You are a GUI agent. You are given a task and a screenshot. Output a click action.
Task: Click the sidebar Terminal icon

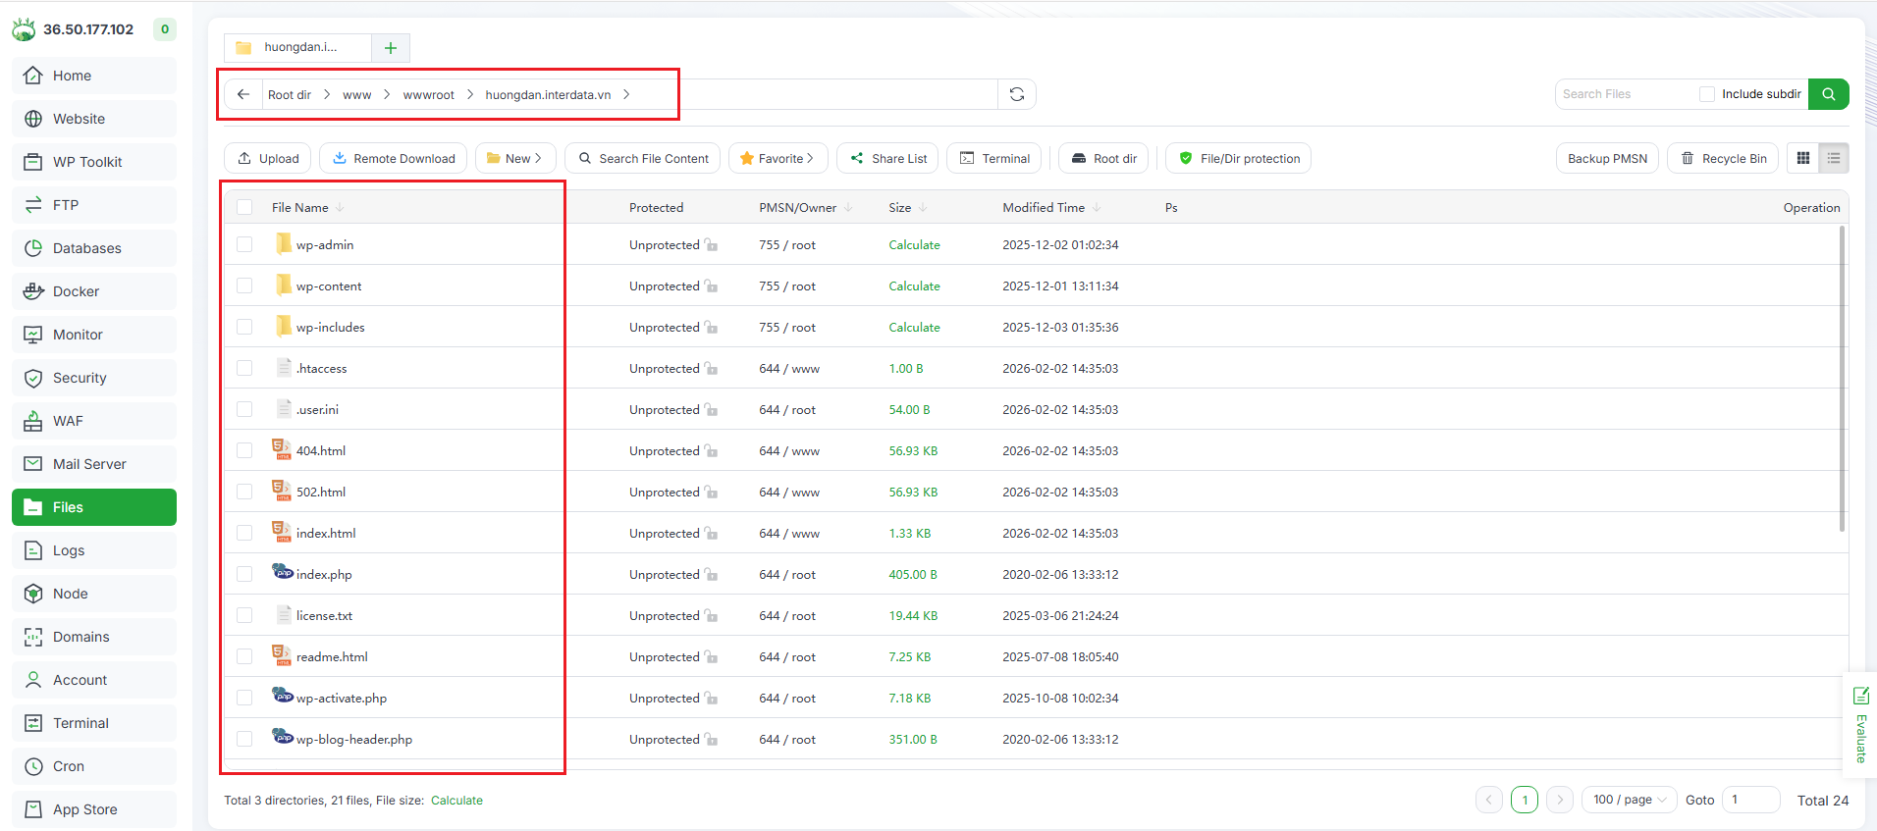coord(33,723)
